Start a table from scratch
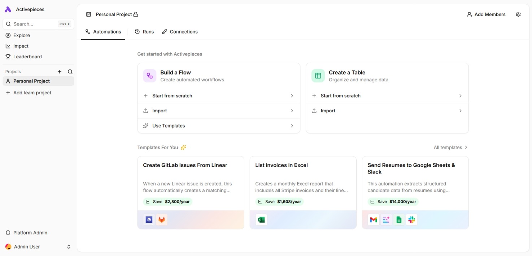The width and height of the screenshot is (532, 256). point(387,96)
